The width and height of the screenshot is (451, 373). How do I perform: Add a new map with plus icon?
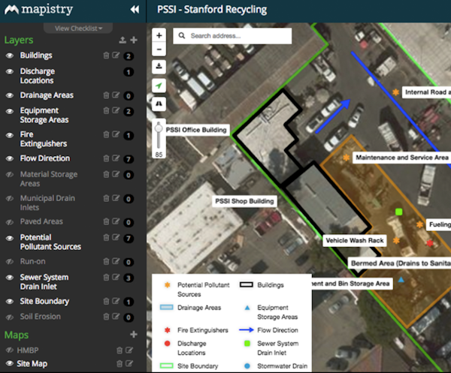click(x=134, y=335)
